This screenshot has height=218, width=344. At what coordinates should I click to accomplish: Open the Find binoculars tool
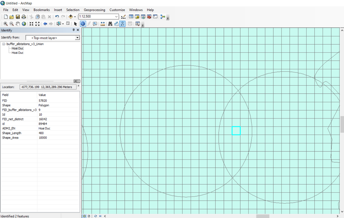pos(110,24)
